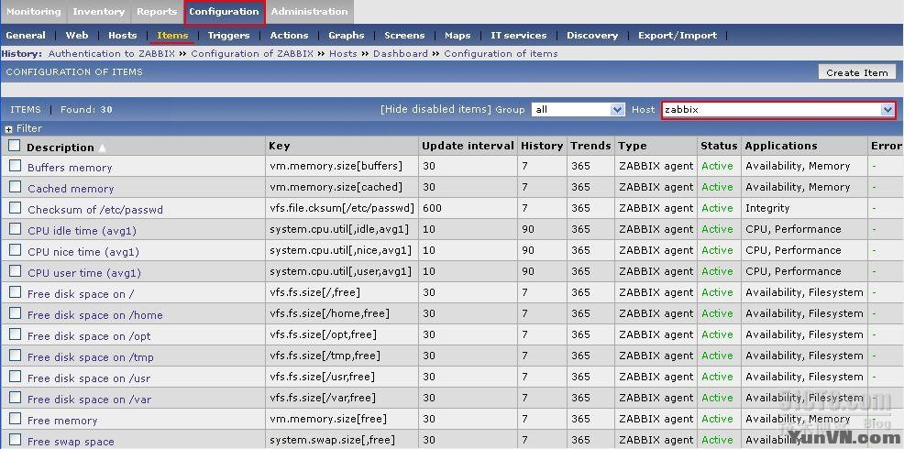Check the CPU user time checkbox
Screen dimensions: 904x449
coord(15,271)
